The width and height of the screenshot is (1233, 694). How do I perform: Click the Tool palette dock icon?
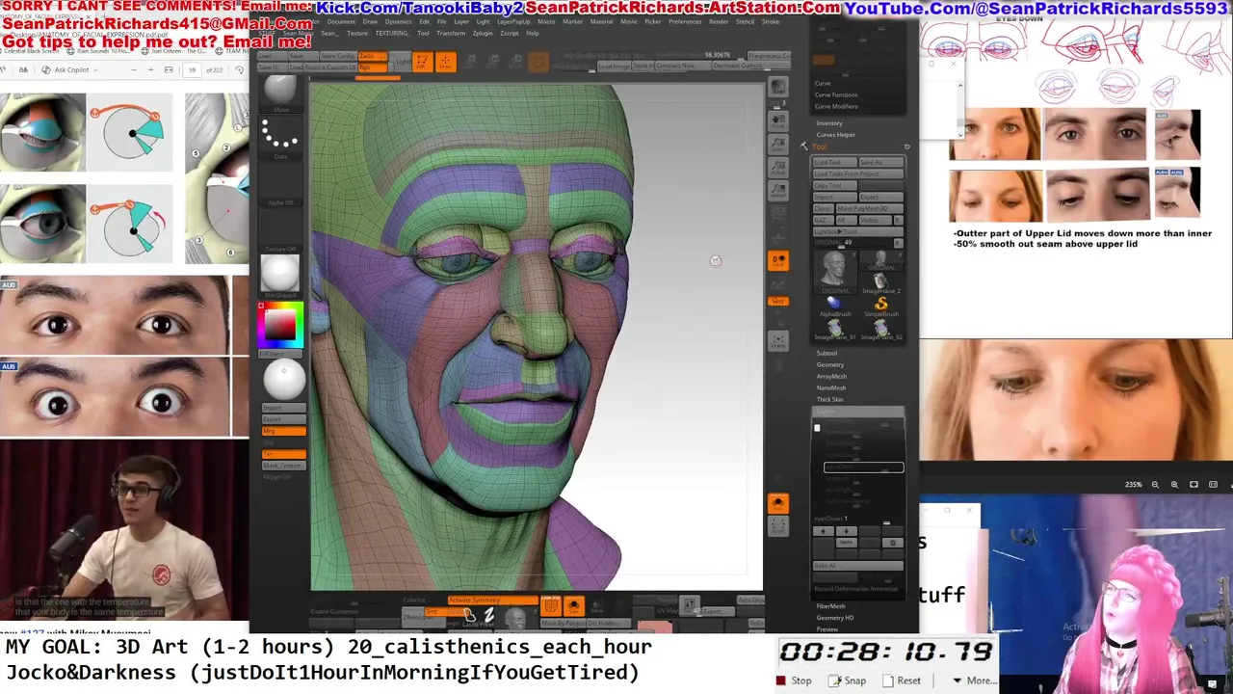tap(906, 147)
